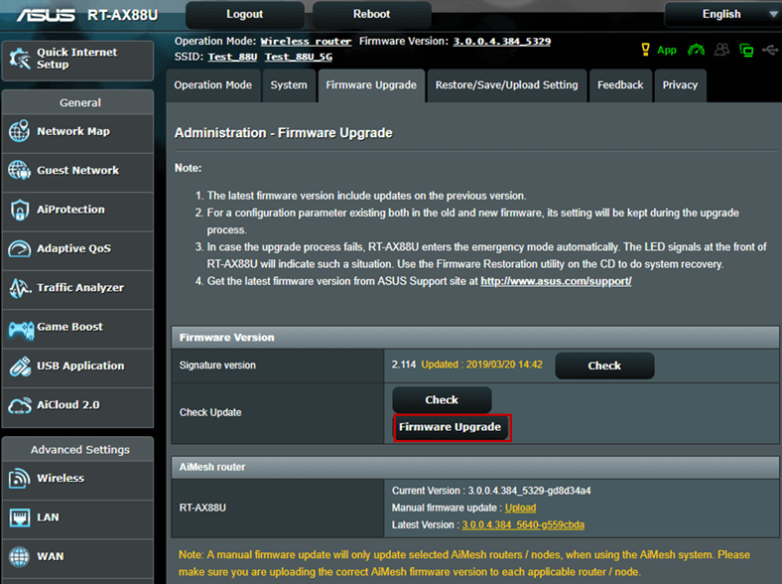Image resolution: width=782 pixels, height=584 pixels.
Task: Click the USB status icon
Action: [x=770, y=50]
